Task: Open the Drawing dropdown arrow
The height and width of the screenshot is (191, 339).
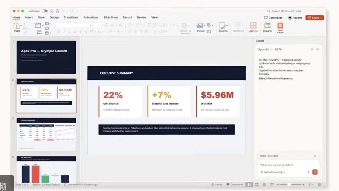Action: click(227, 26)
